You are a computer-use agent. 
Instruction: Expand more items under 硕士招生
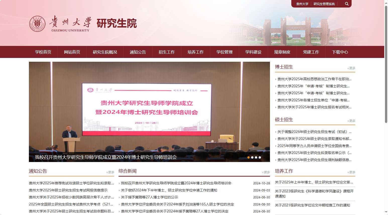pos(351,121)
